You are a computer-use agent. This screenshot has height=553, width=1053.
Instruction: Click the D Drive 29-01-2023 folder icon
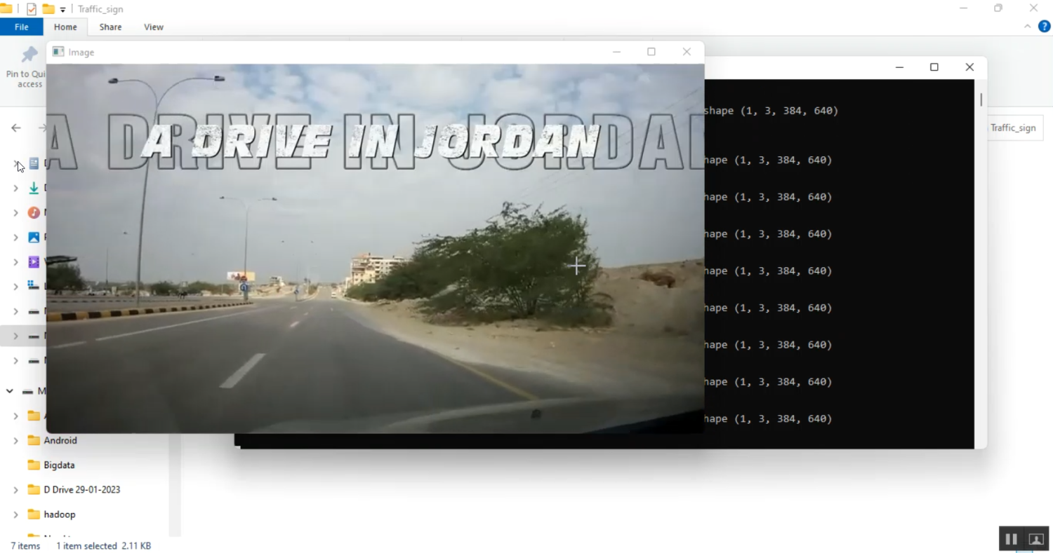[34, 489]
